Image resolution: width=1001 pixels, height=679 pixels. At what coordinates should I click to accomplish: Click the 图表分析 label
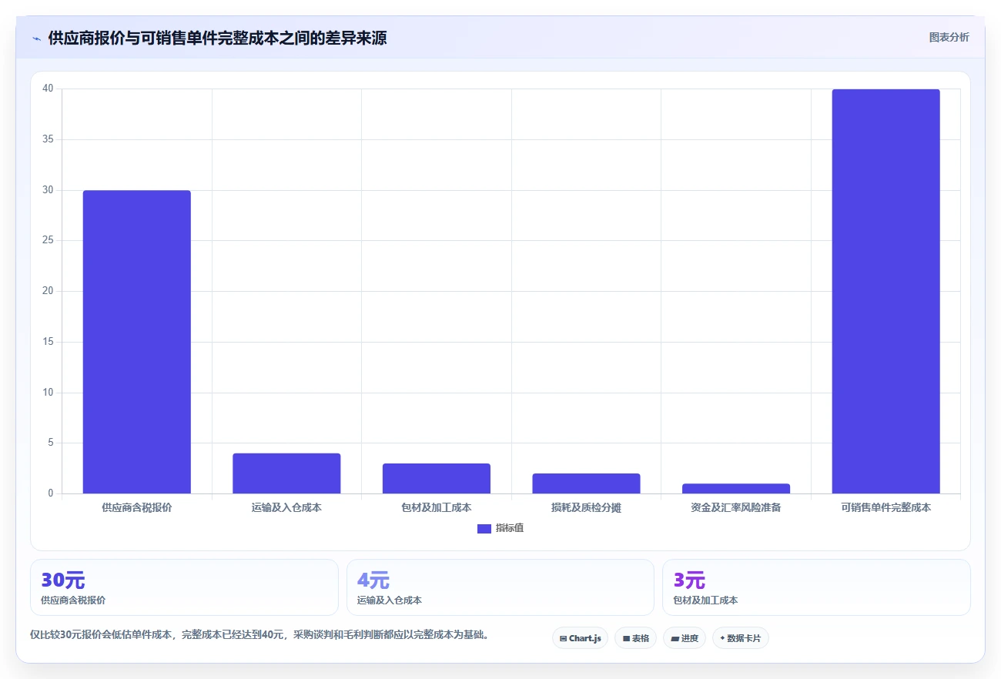click(x=949, y=37)
